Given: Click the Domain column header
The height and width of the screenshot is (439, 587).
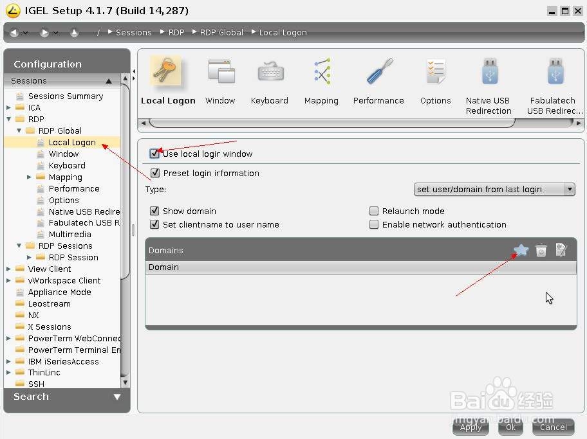Looking at the screenshot, I should [360, 267].
